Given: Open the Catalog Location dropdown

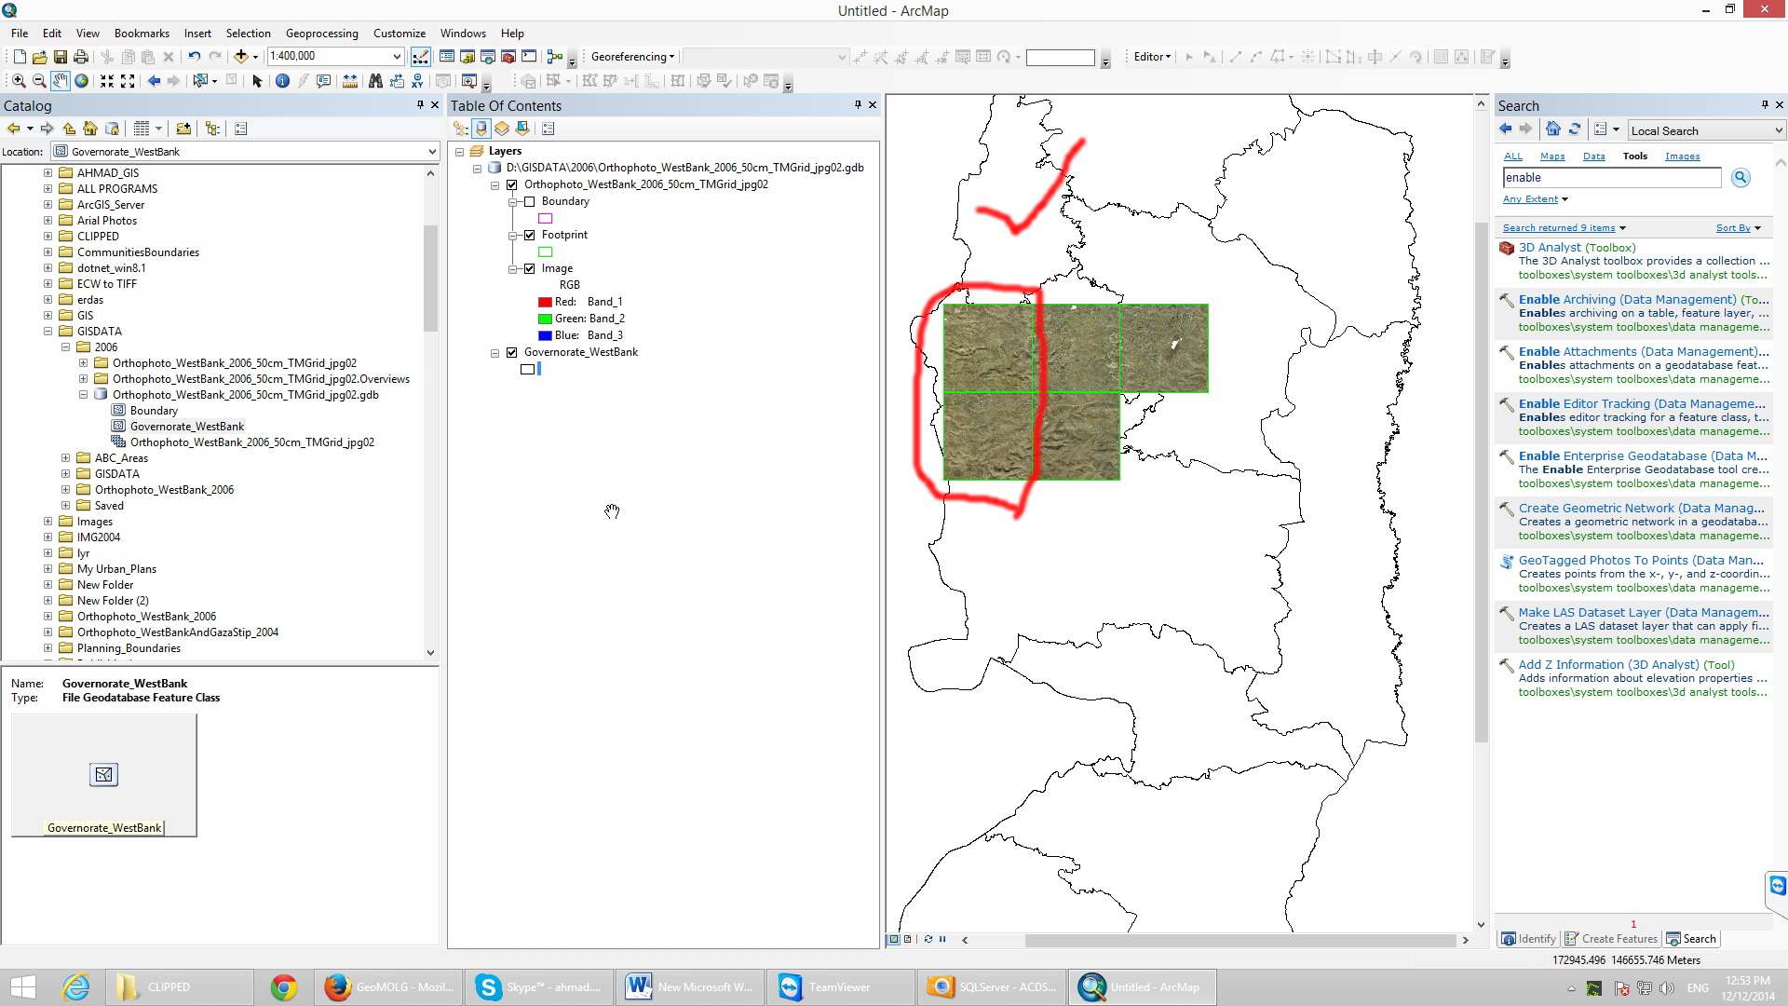Looking at the screenshot, I should [x=431, y=152].
